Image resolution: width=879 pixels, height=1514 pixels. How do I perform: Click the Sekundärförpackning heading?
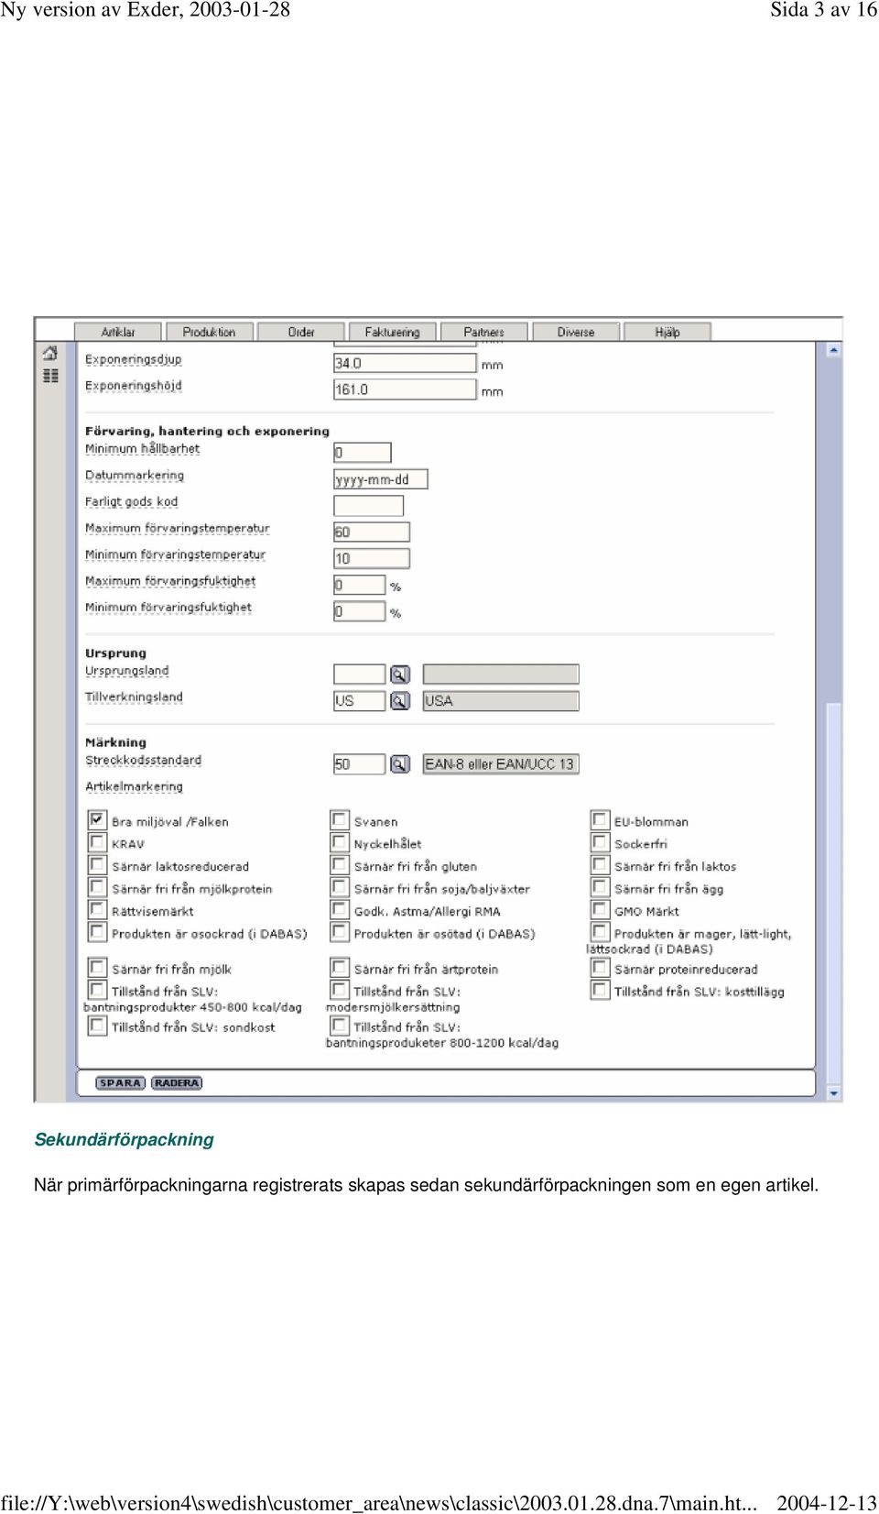124,1139
